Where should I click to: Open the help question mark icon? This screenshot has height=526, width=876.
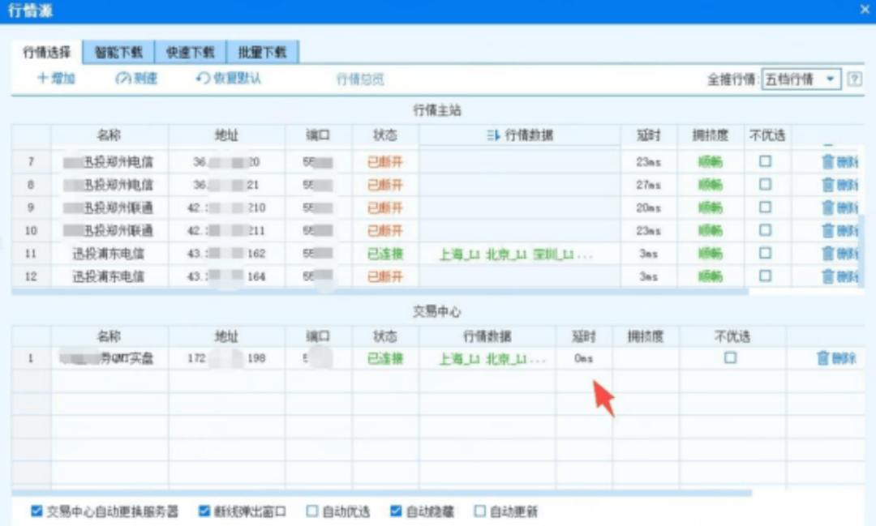click(x=854, y=79)
